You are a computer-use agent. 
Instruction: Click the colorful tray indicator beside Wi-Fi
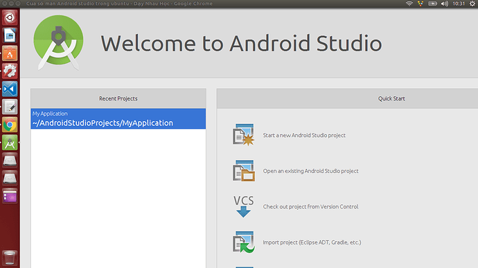point(421,3)
